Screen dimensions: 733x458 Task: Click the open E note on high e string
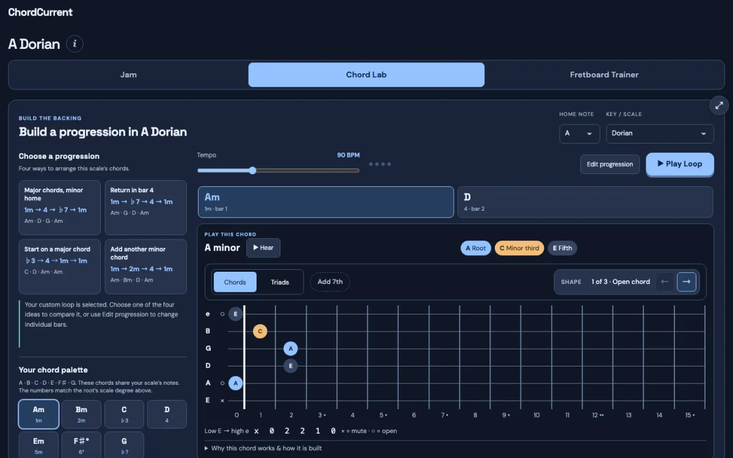point(235,314)
